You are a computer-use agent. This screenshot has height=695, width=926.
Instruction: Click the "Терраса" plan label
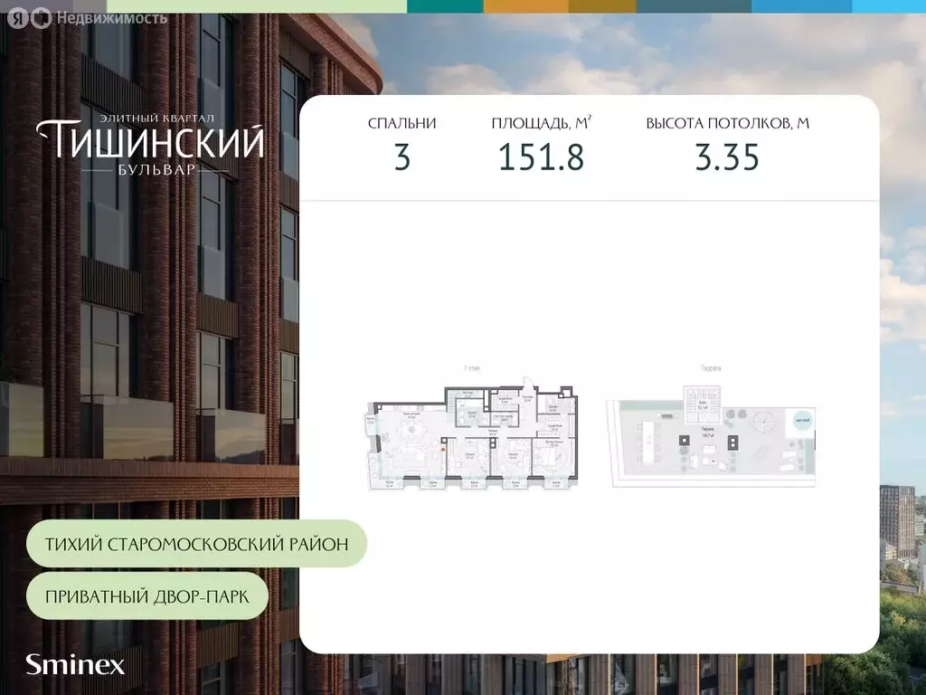click(x=711, y=368)
